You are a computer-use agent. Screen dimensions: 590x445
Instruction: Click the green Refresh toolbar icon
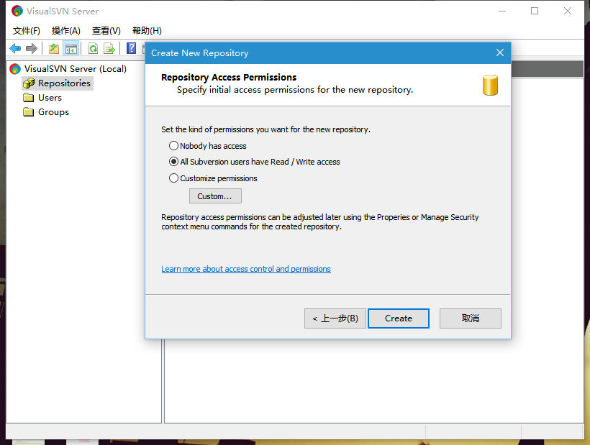[x=93, y=48]
